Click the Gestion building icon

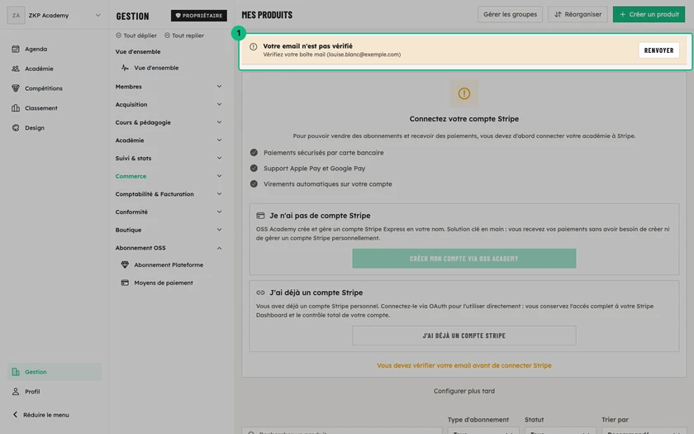[x=16, y=372]
